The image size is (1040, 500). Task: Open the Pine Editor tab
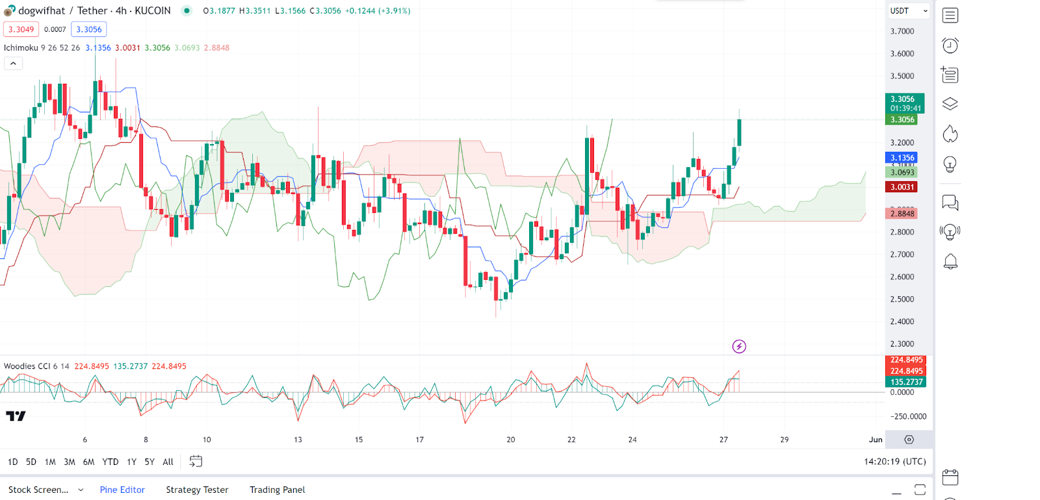(122, 490)
